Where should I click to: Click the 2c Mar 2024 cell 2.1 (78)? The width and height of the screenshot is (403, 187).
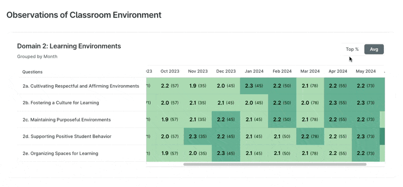point(310,119)
